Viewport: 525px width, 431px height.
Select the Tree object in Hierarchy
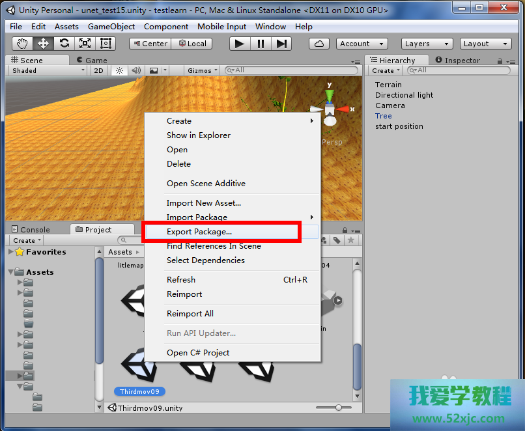384,116
